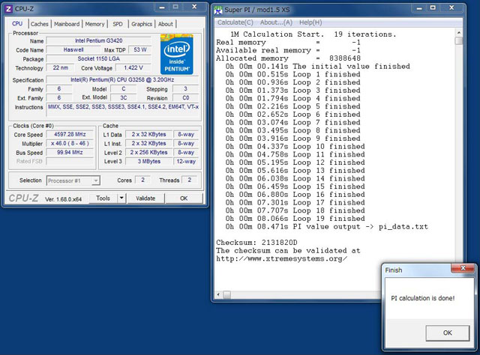The image size is (480, 355).
Task: Click the Threads value field
Action: coord(190,180)
